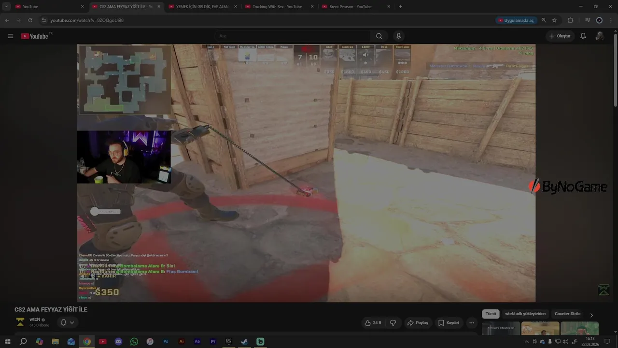The height and width of the screenshot is (348, 618).
Task: Click the address bar URL
Action: point(87,20)
